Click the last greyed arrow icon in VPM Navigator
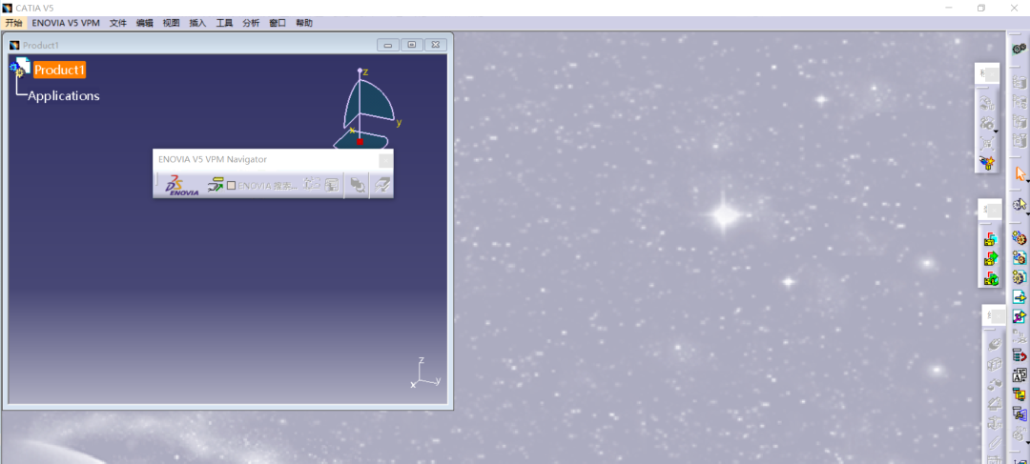 [381, 187]
